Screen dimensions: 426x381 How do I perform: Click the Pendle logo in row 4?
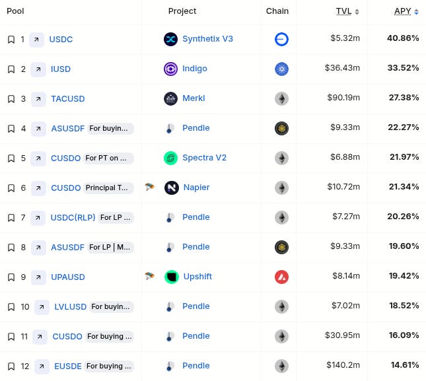point(170,128)
